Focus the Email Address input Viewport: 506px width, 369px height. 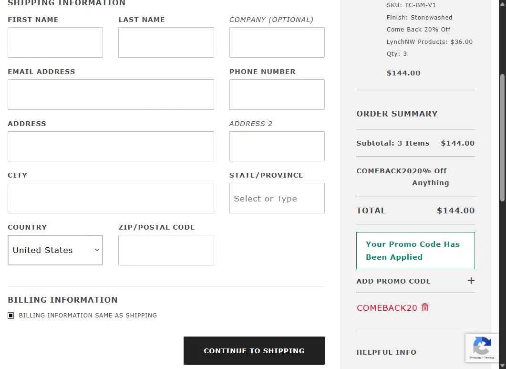point(111,95)
